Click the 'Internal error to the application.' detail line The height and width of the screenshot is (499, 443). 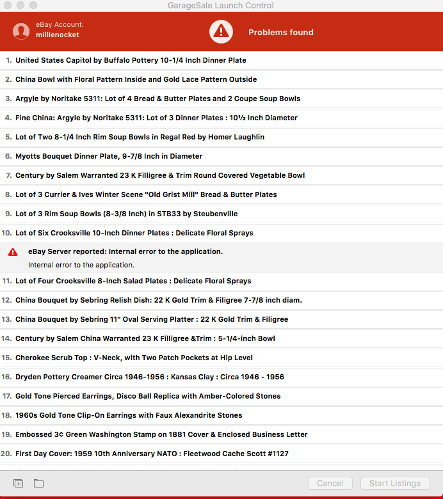(81, 265)
